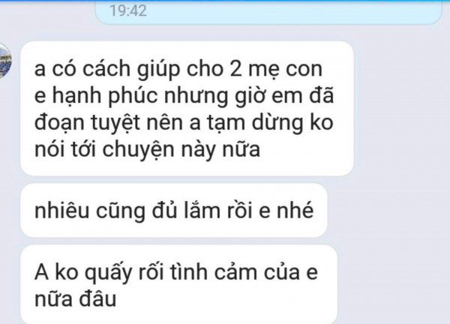Viewport: 450px width, 324px height.
Task: Tap the line "đoạn tuyệt nên a tạm dừng ko"
Action: click(184, 122)
